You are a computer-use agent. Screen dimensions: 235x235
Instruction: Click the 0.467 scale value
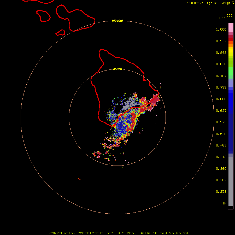click(x=221, y=145)
